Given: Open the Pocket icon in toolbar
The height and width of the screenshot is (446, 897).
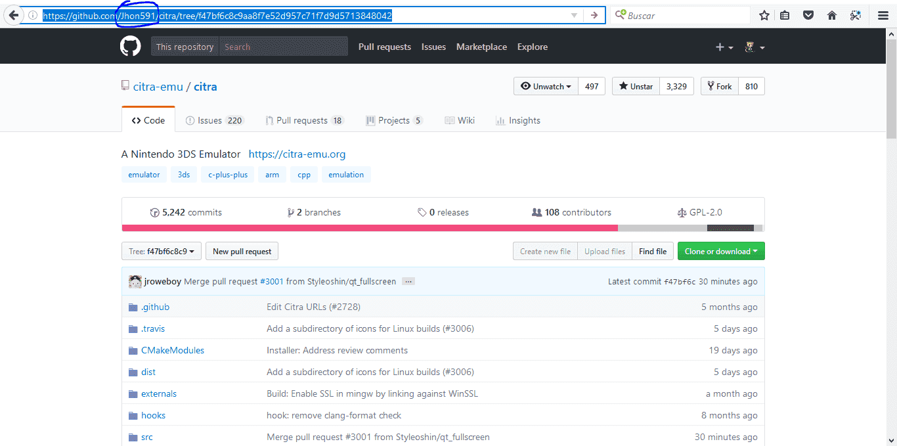Looking at the screenshot, I should (809, 15).
